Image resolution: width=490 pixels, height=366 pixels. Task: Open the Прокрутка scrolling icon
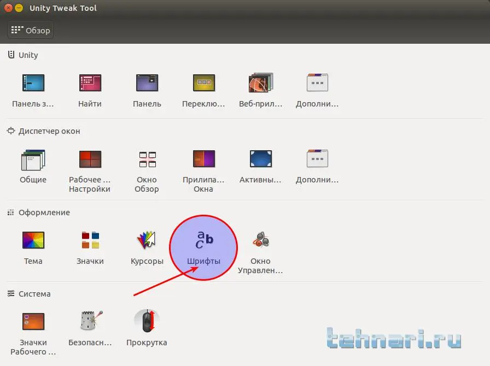[x=147, y=321]
